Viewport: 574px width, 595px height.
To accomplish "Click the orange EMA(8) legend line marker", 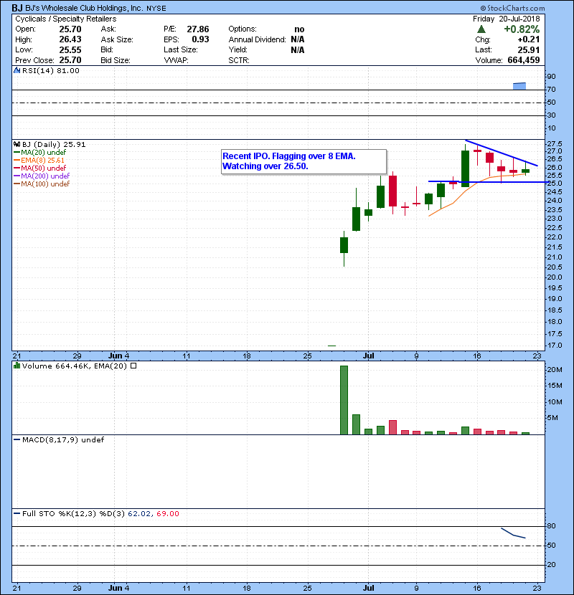I will tap(17, 161).
